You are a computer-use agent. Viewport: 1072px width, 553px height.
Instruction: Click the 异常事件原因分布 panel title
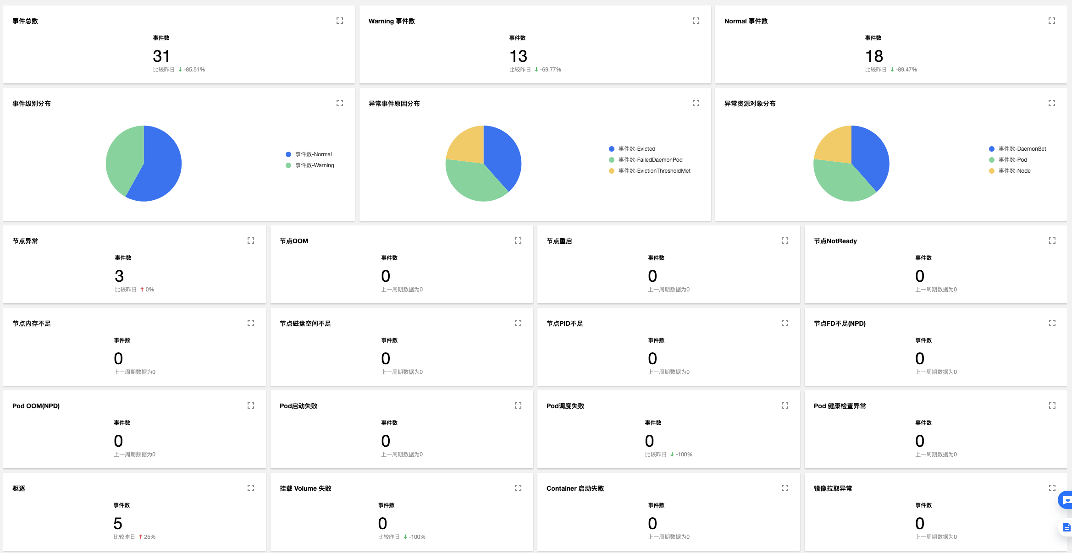(x=394, y=104)
